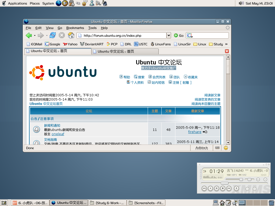Open the URL history dropdown

169,35
